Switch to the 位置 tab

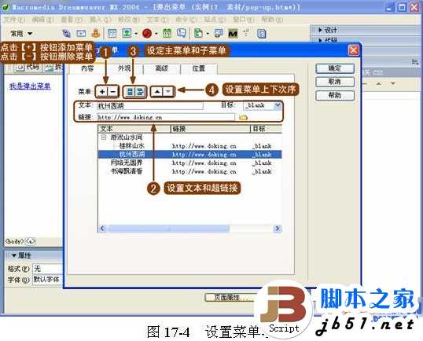click(x=199, y=68)
